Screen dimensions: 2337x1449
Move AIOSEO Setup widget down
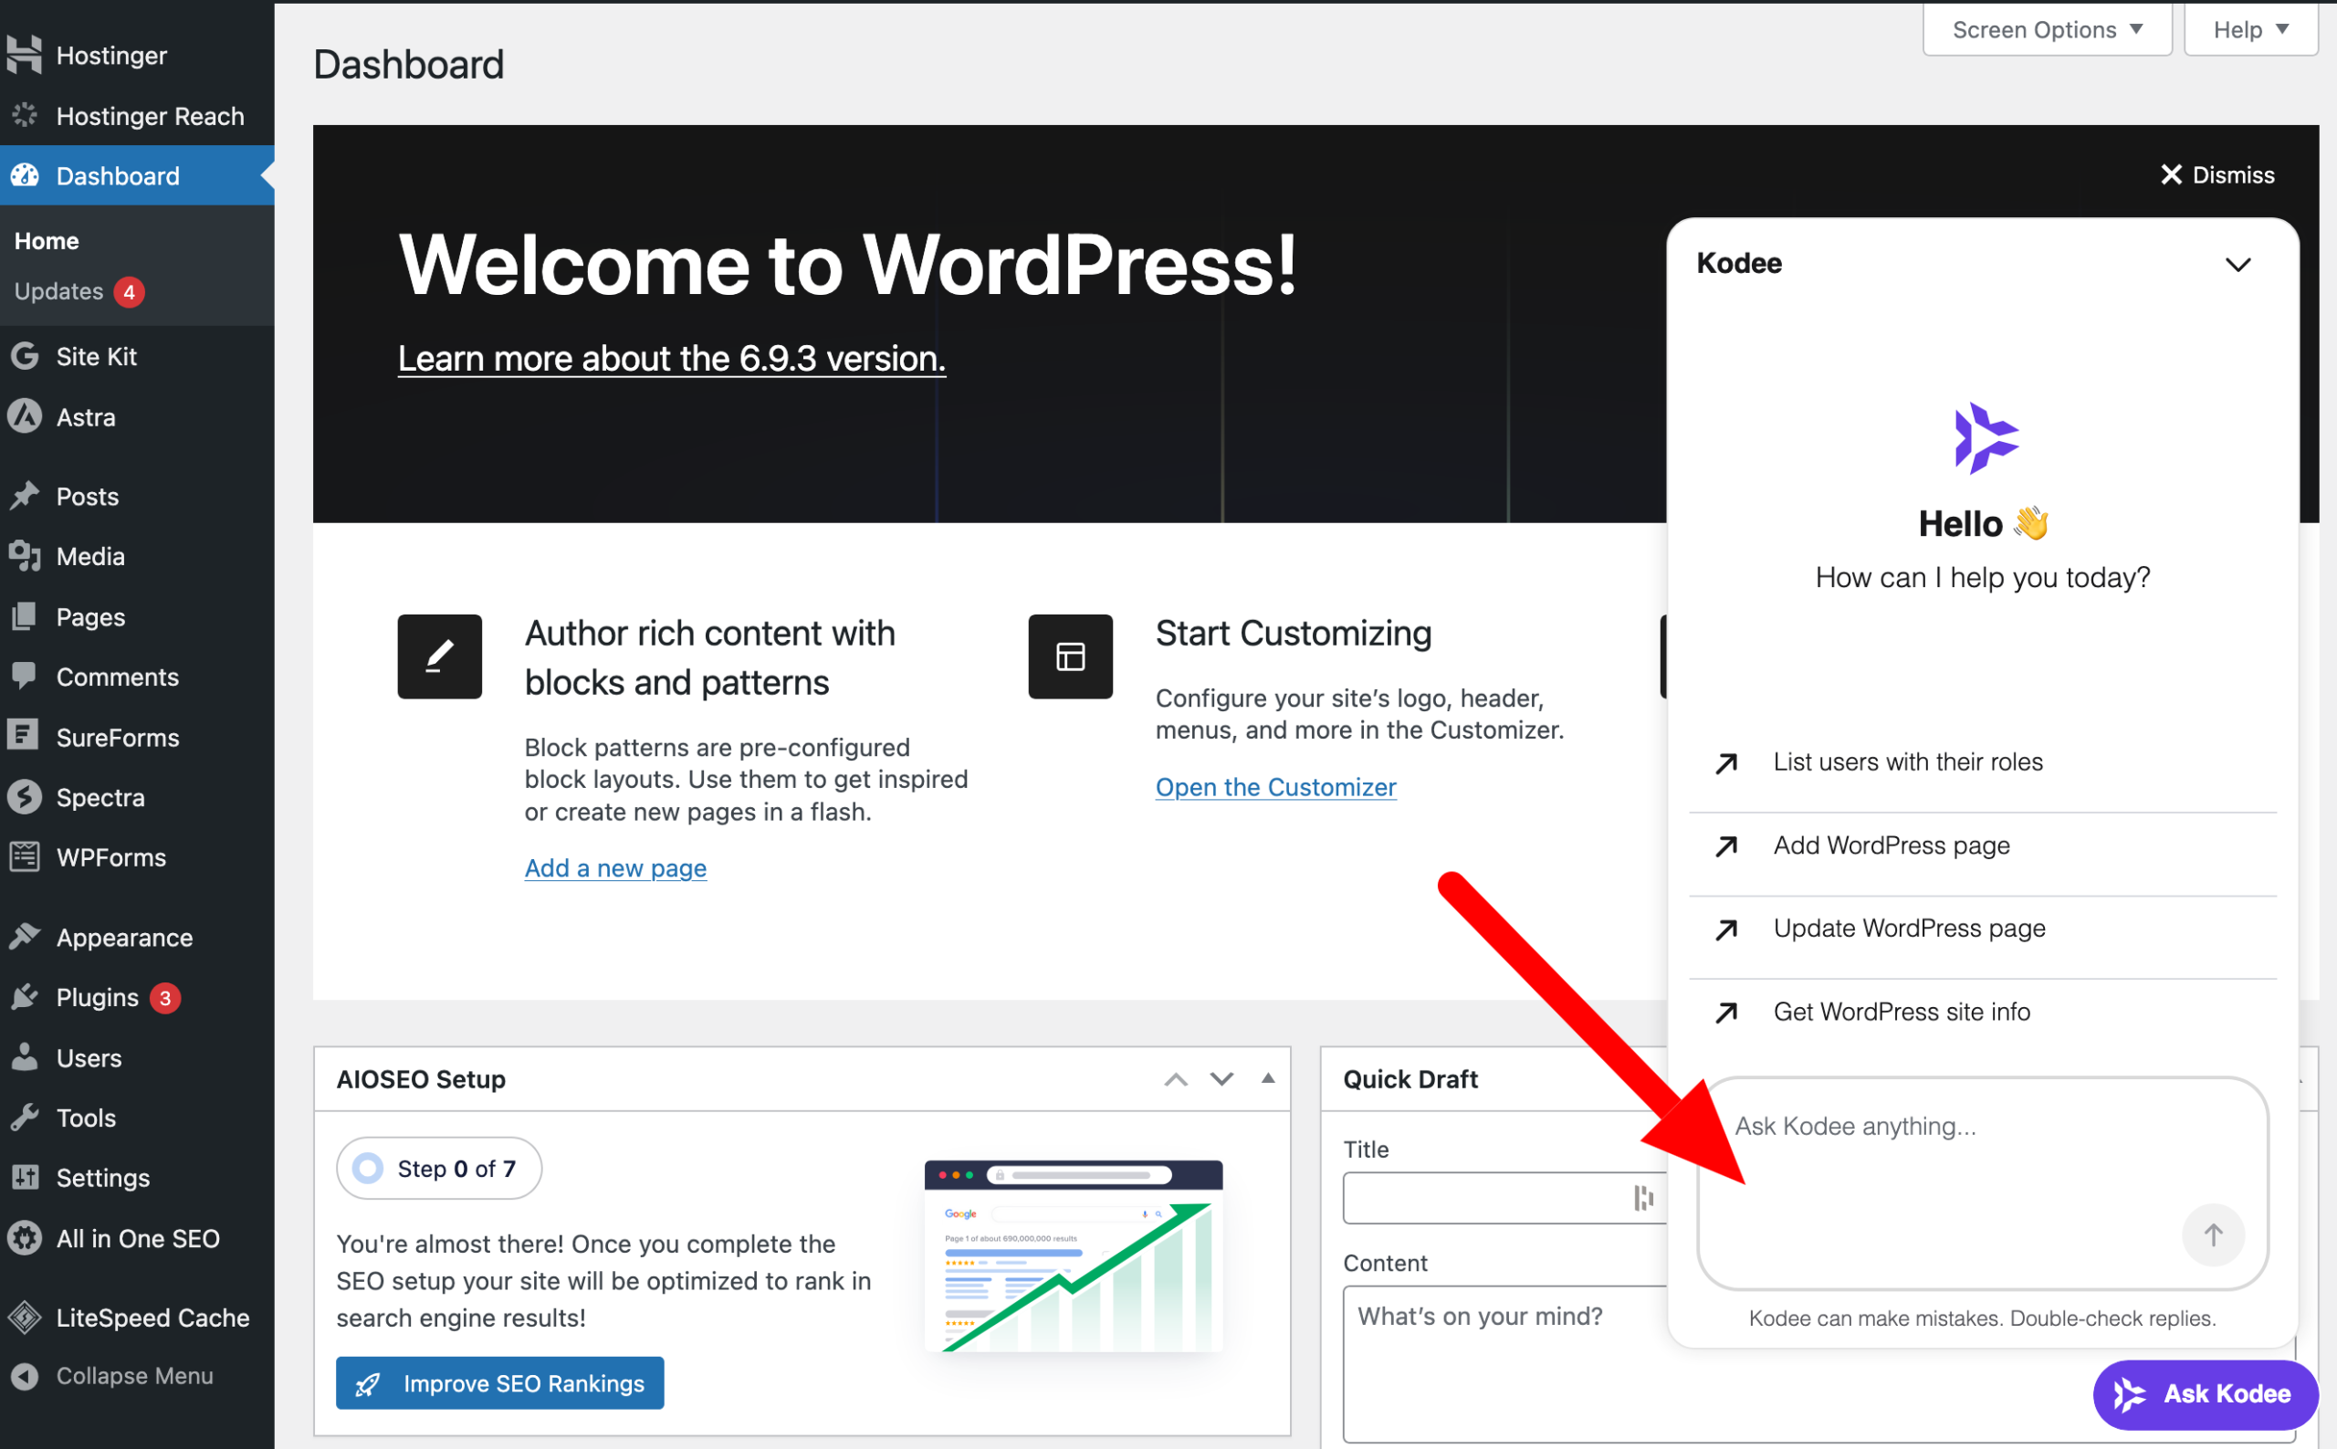(1221, 1079)
